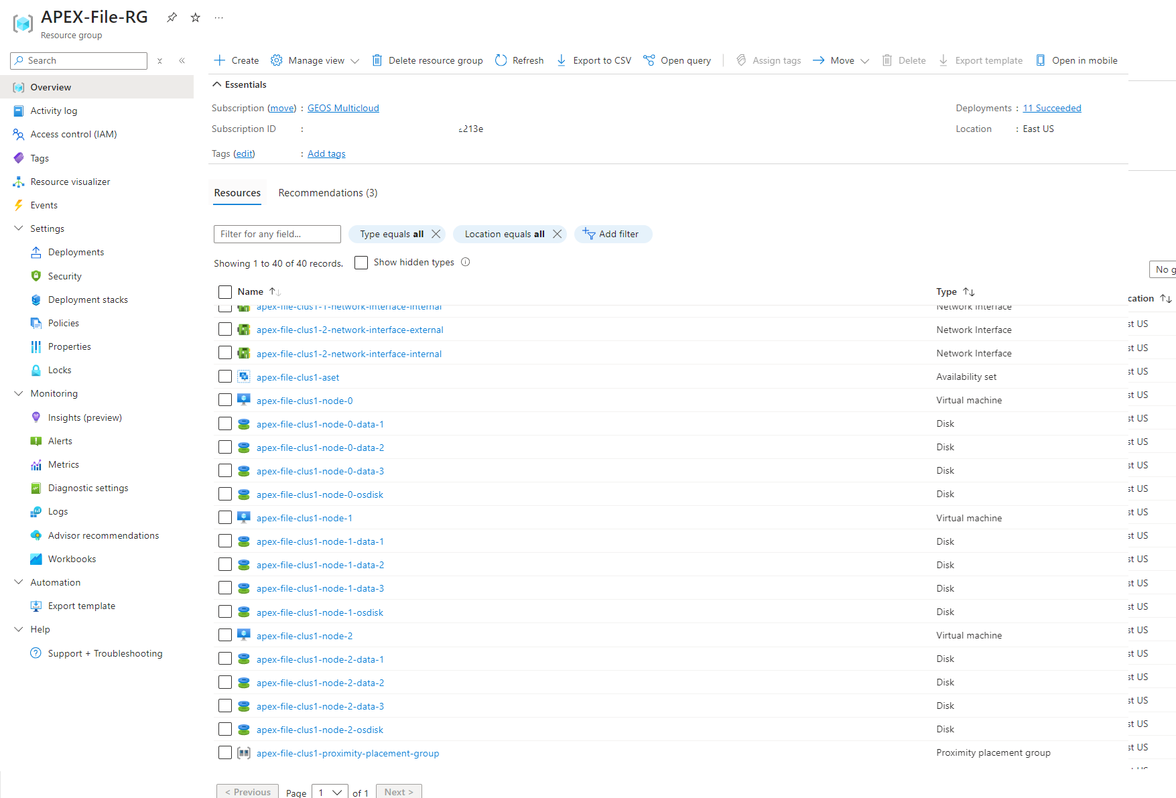Open Export to CSV download icon
1176x798 pixels.
click(562, 60)
